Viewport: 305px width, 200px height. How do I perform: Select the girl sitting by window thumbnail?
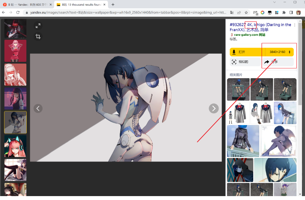click(15, 170)
